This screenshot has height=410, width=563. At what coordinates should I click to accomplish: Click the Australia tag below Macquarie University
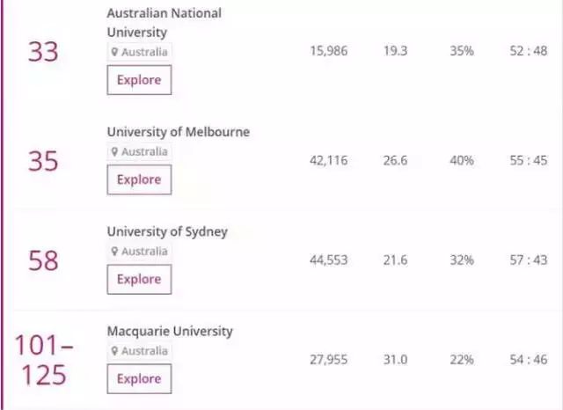click(139, 351)
